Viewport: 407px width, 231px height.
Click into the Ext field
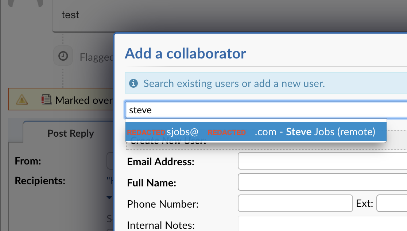(392, 203)
